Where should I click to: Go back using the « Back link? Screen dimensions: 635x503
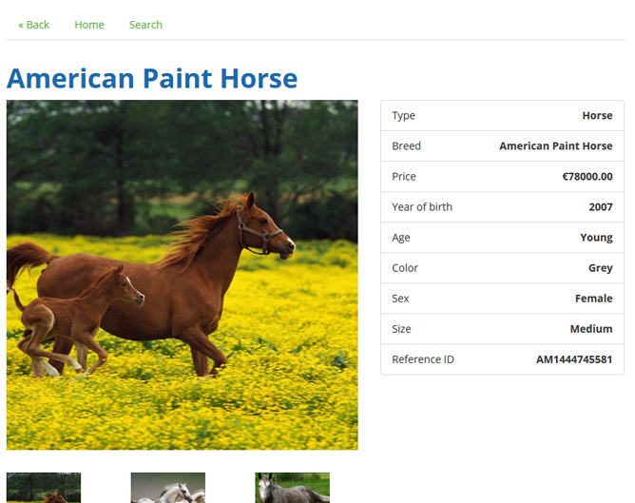33,25
